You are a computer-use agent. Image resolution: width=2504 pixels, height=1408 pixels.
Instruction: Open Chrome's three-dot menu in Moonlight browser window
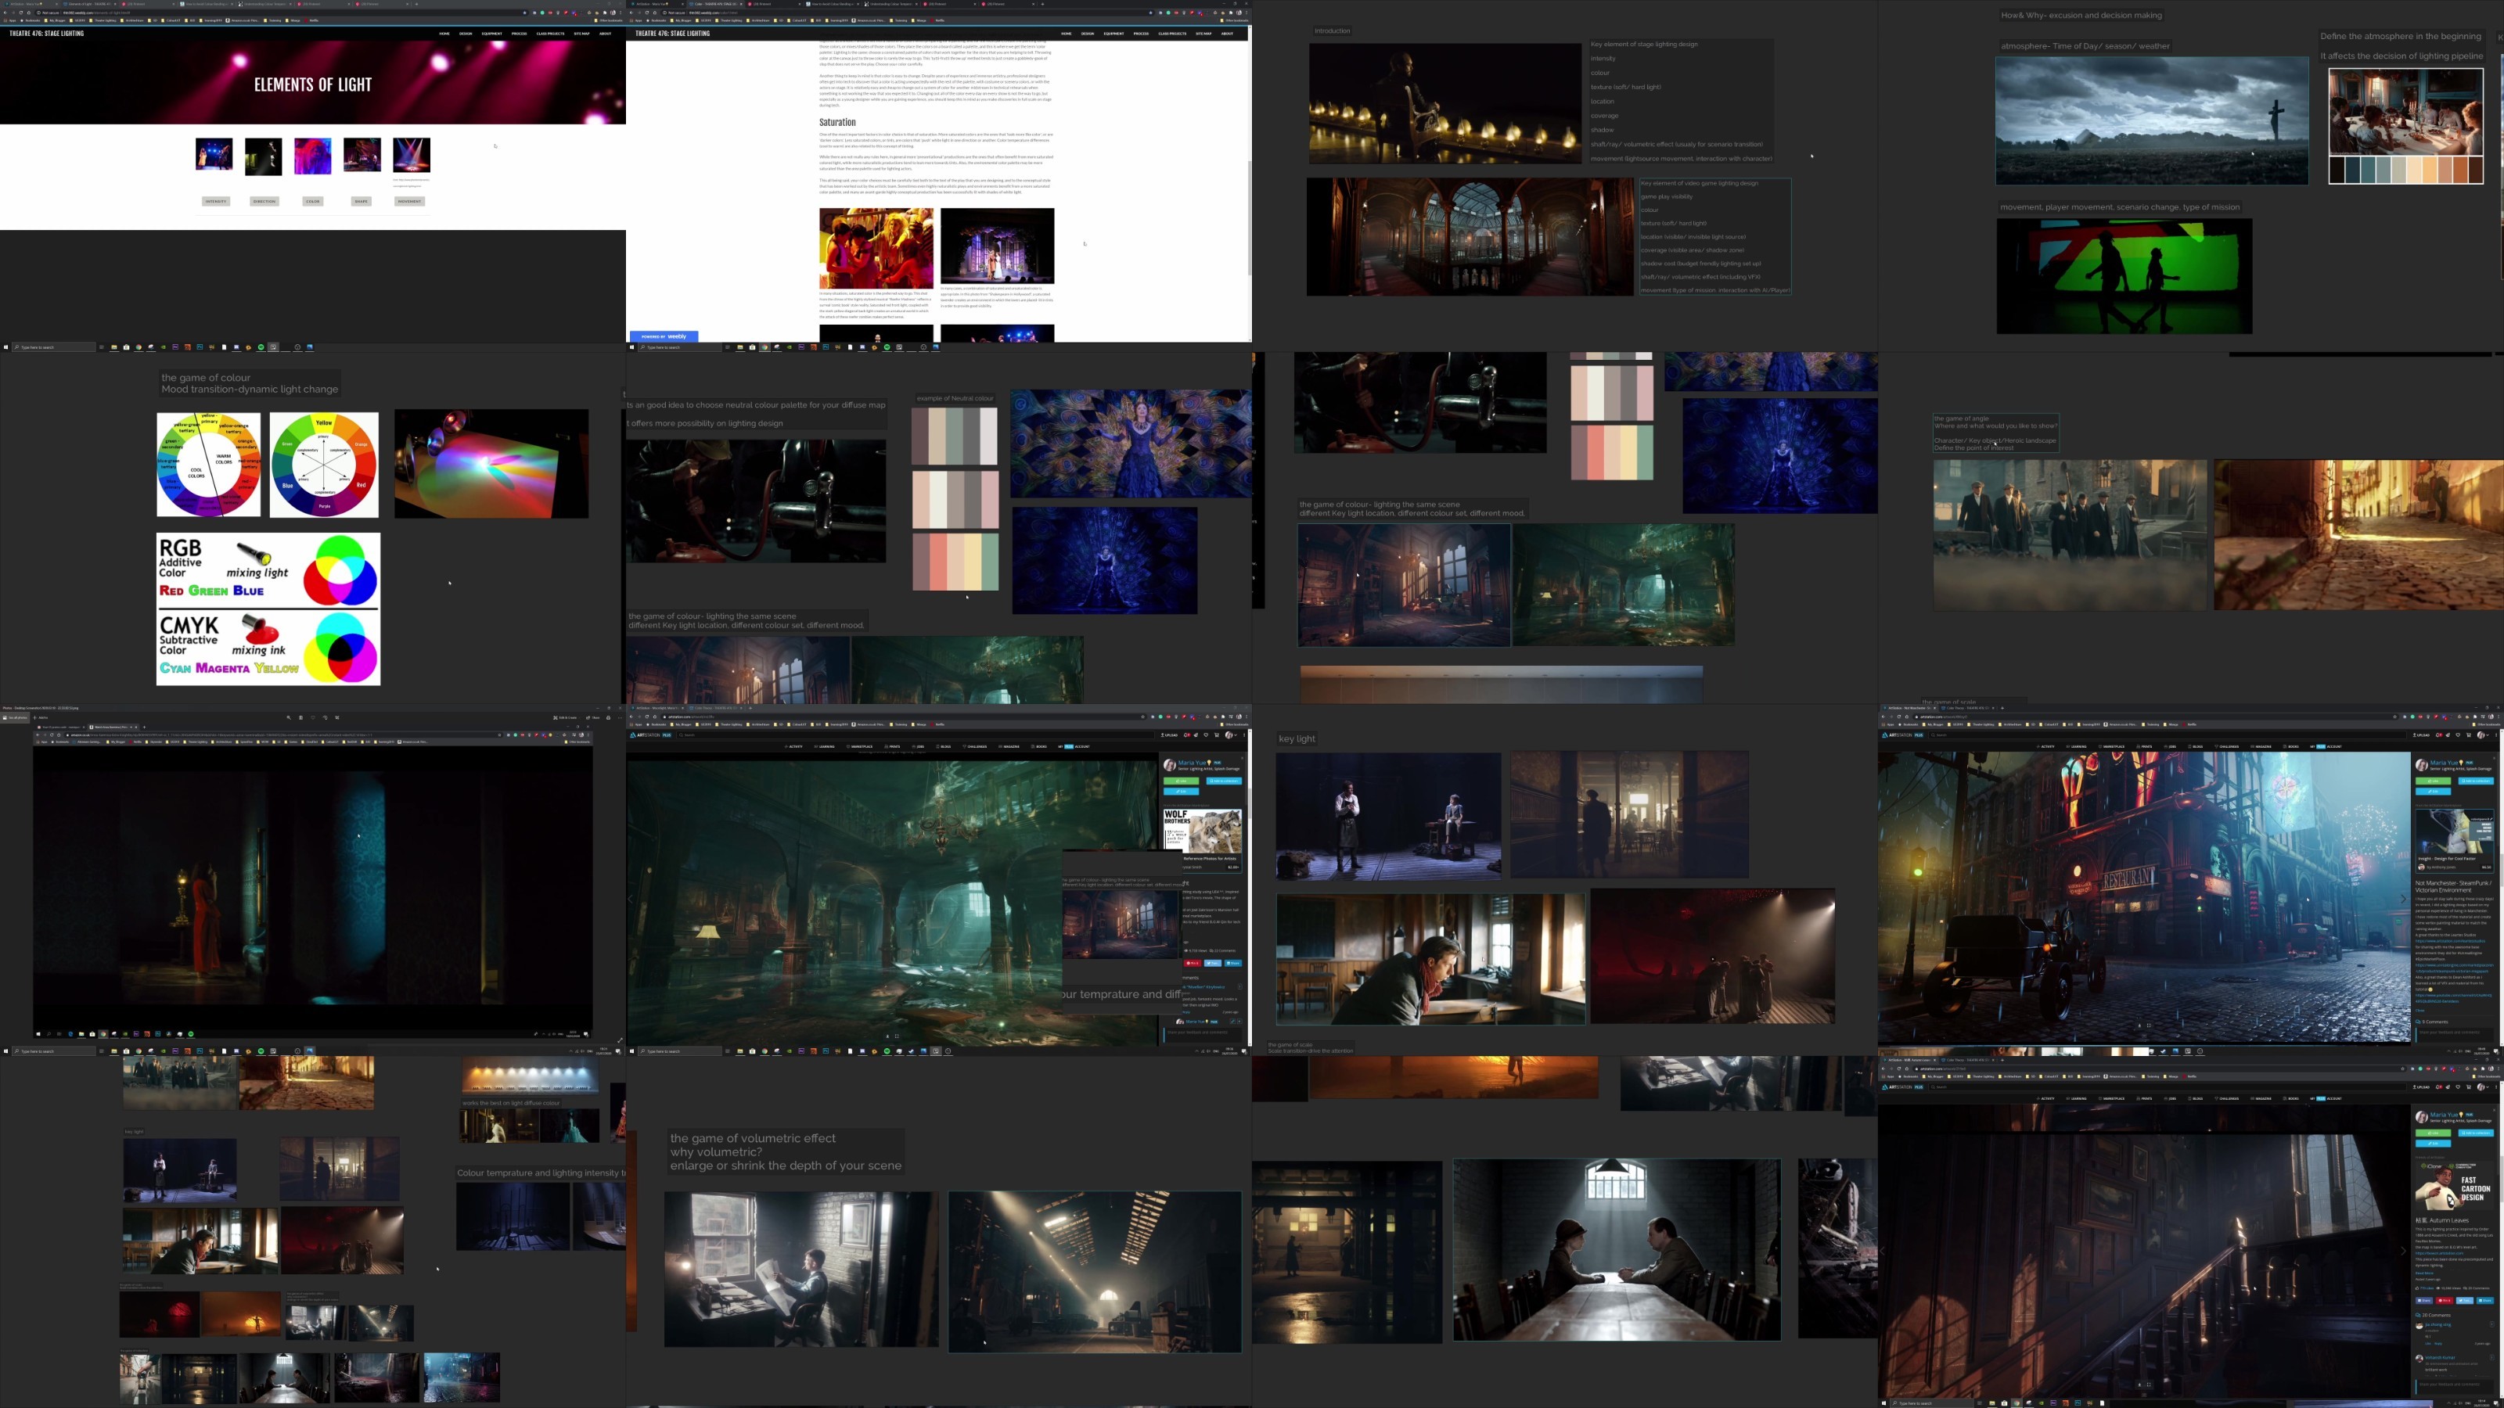[1247, 717]
